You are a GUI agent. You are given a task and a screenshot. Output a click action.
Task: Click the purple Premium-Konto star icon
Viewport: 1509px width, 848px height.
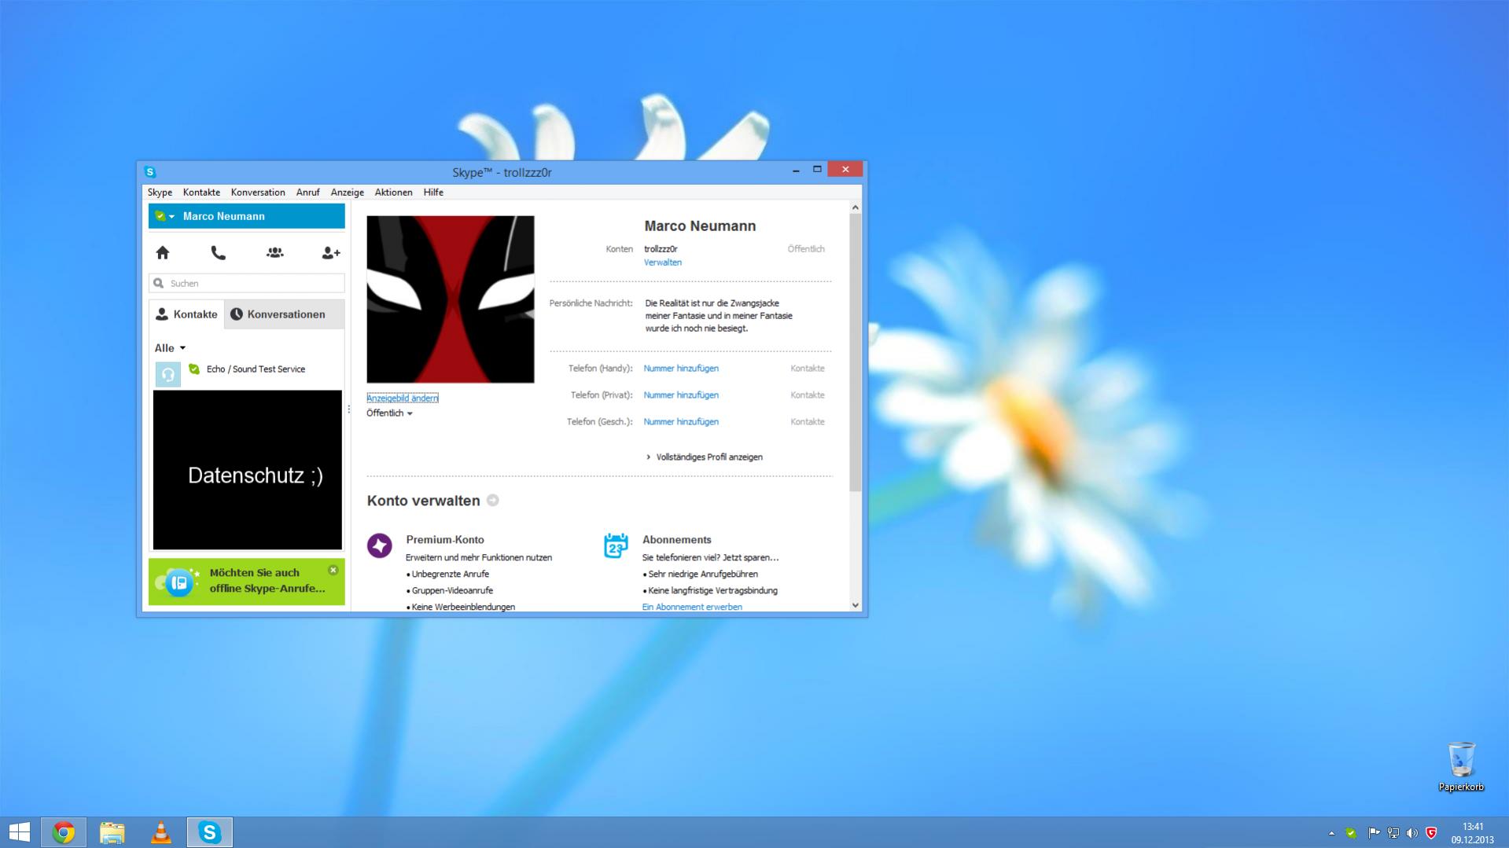[x=380, y=545]
